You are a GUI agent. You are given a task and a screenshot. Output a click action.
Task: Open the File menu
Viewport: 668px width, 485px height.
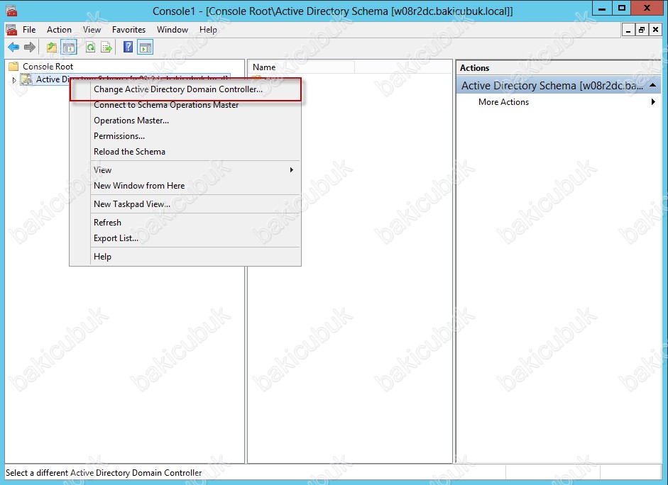tap(29, 29)
